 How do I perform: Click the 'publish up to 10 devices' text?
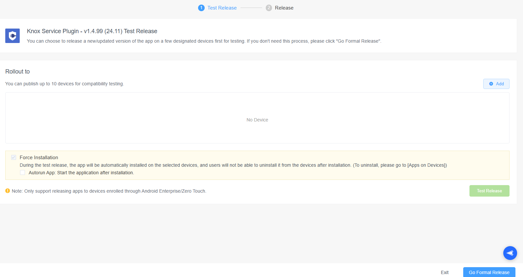64,84
